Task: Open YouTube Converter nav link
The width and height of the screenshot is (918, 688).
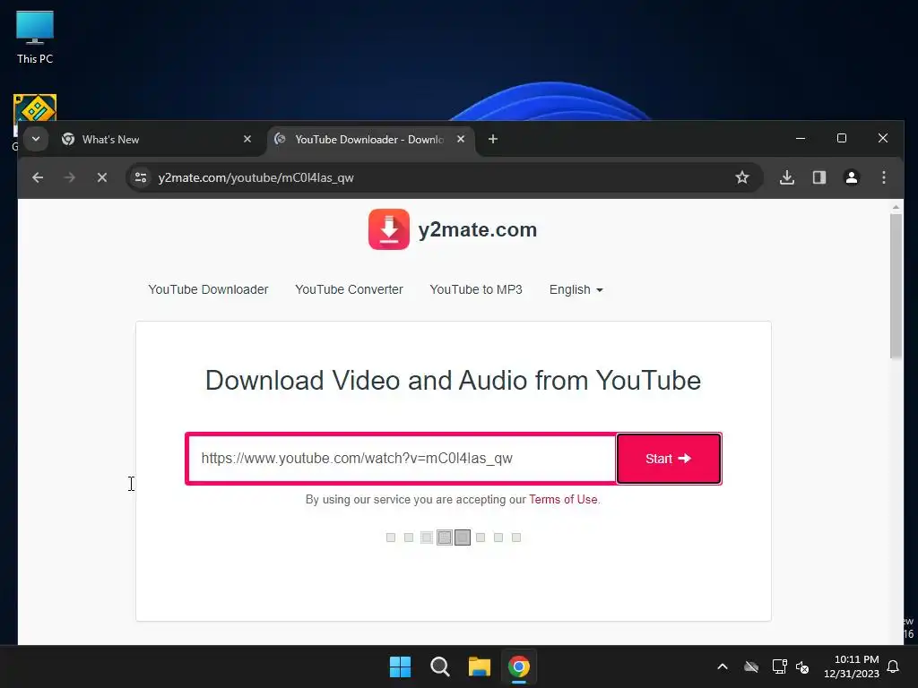Action: tap(349, 289)
